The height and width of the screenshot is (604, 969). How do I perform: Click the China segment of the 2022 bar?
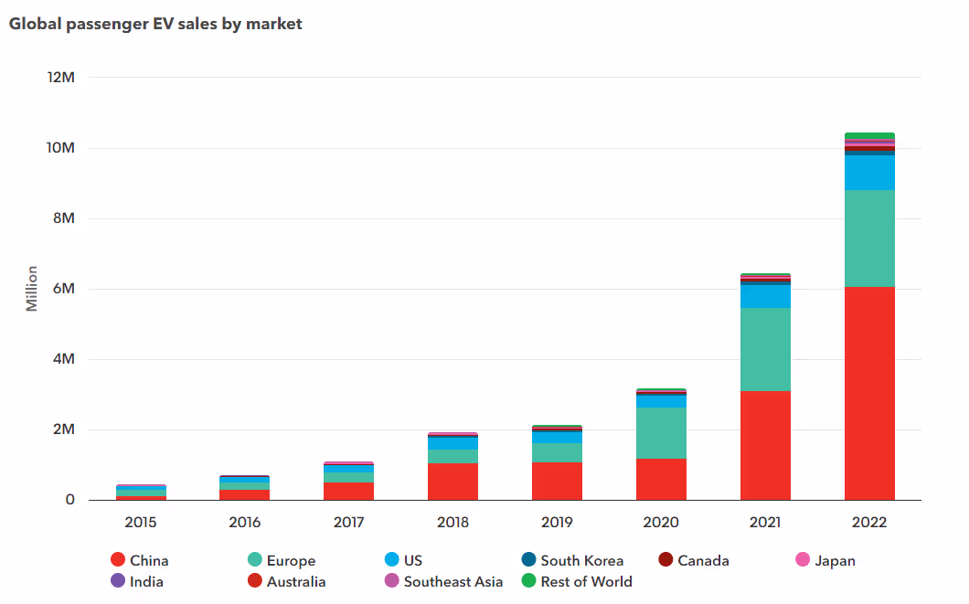[x=869, y=394]
